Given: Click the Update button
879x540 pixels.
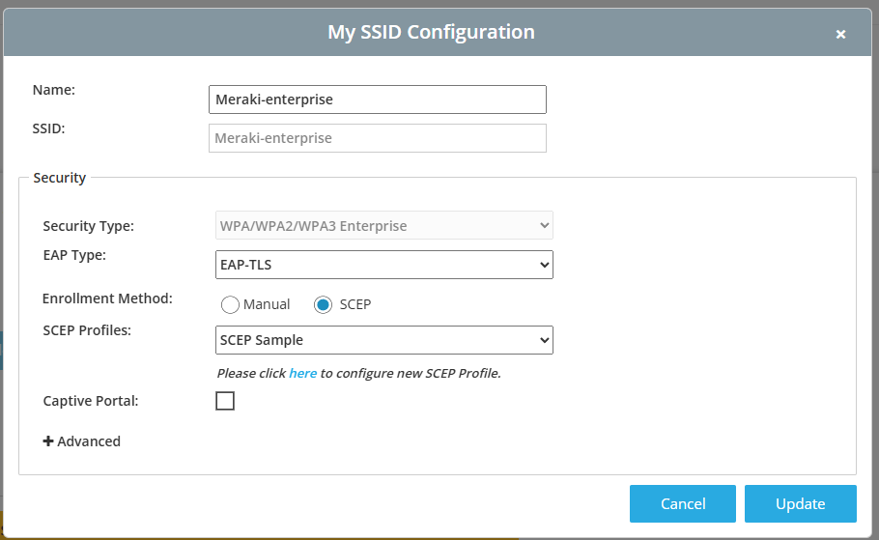Looking at the screenshot, I should point(800,503).
